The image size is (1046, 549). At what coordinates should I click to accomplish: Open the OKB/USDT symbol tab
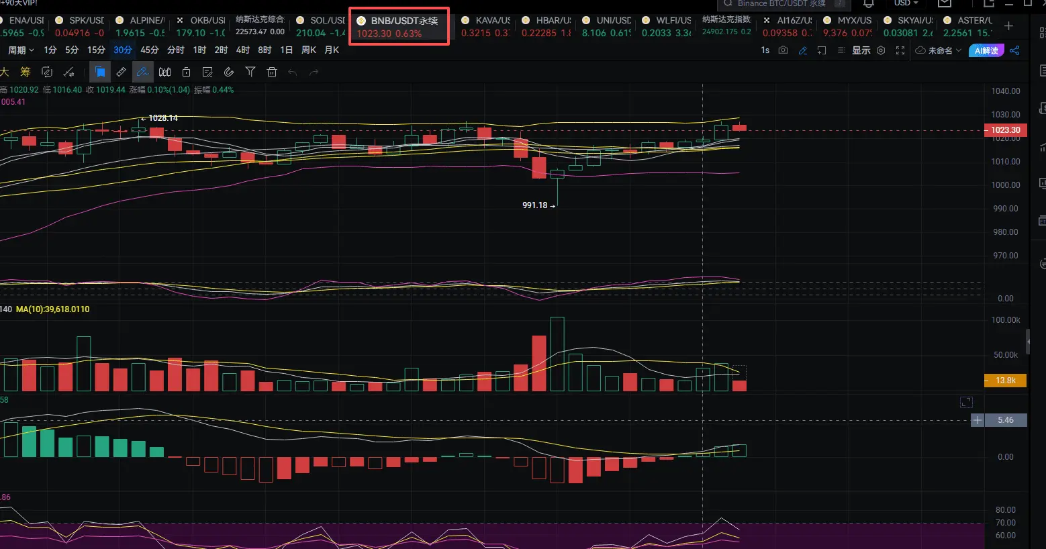(199, 26)
